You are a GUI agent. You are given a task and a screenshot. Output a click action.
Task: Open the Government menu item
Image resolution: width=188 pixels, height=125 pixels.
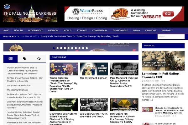coord(35,30)
